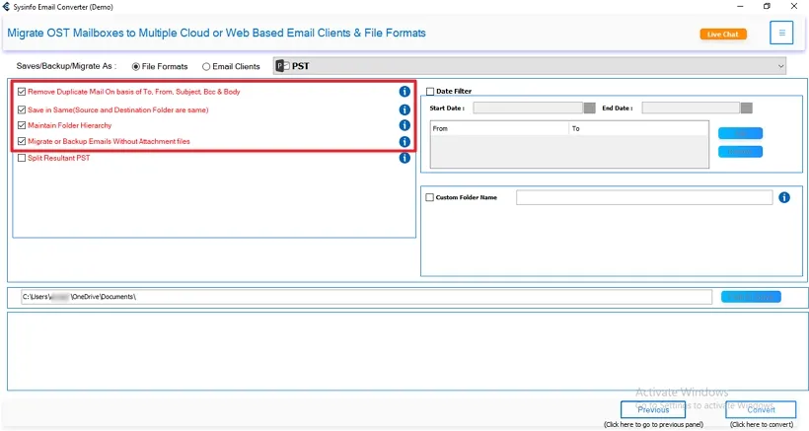Click the destination path field
809x431 pixels.
click(366, 297)
